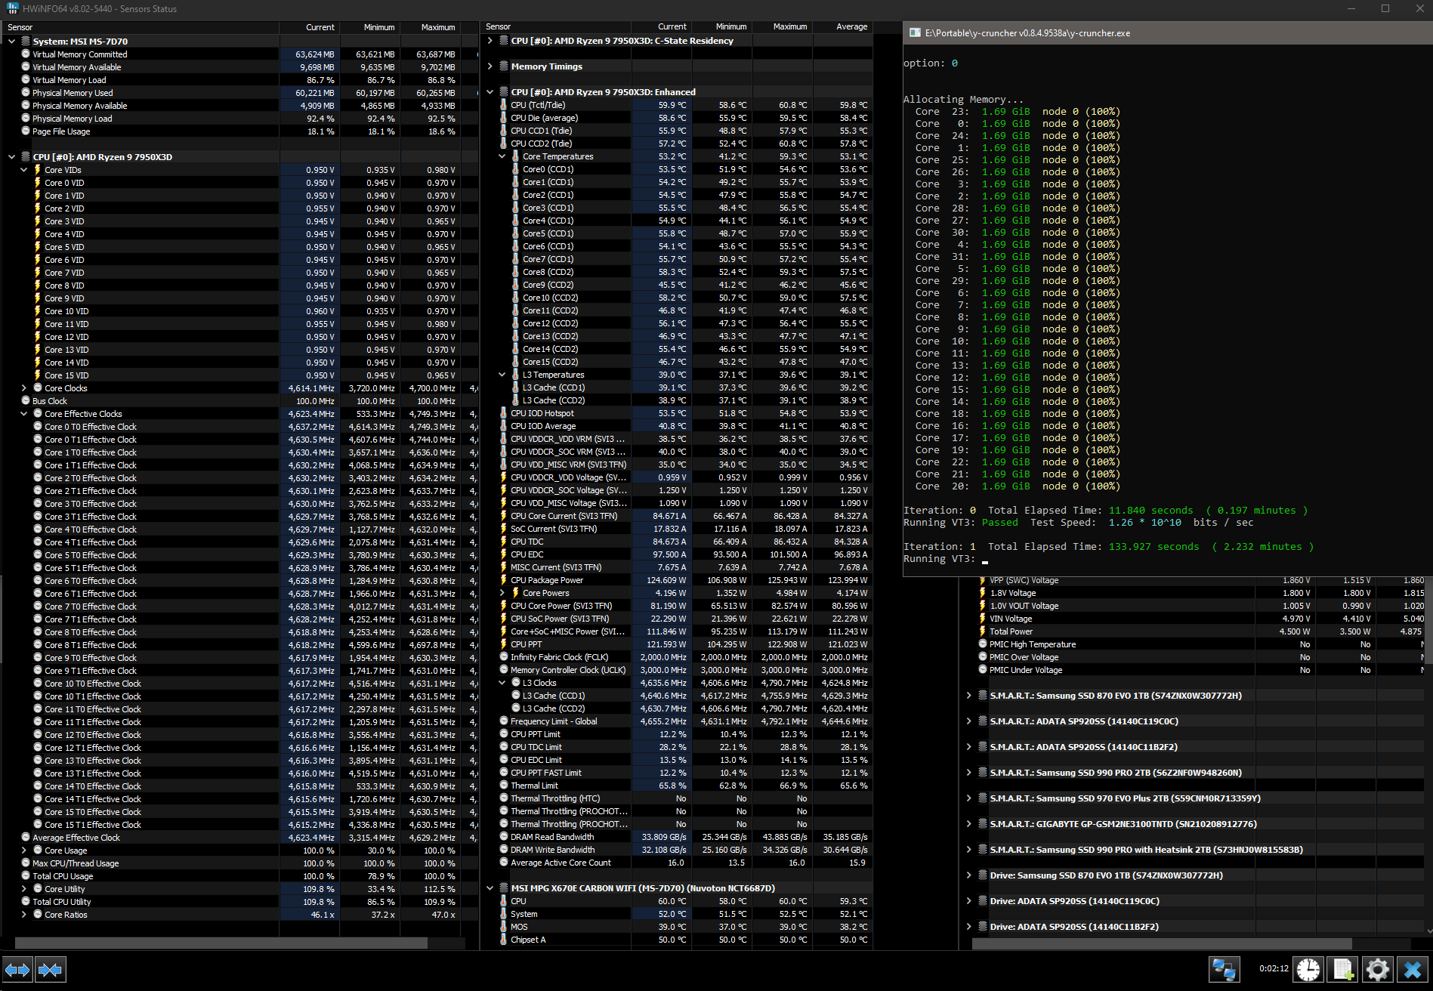Click the lightning icon next to Core 0 VID

[37, 183]
